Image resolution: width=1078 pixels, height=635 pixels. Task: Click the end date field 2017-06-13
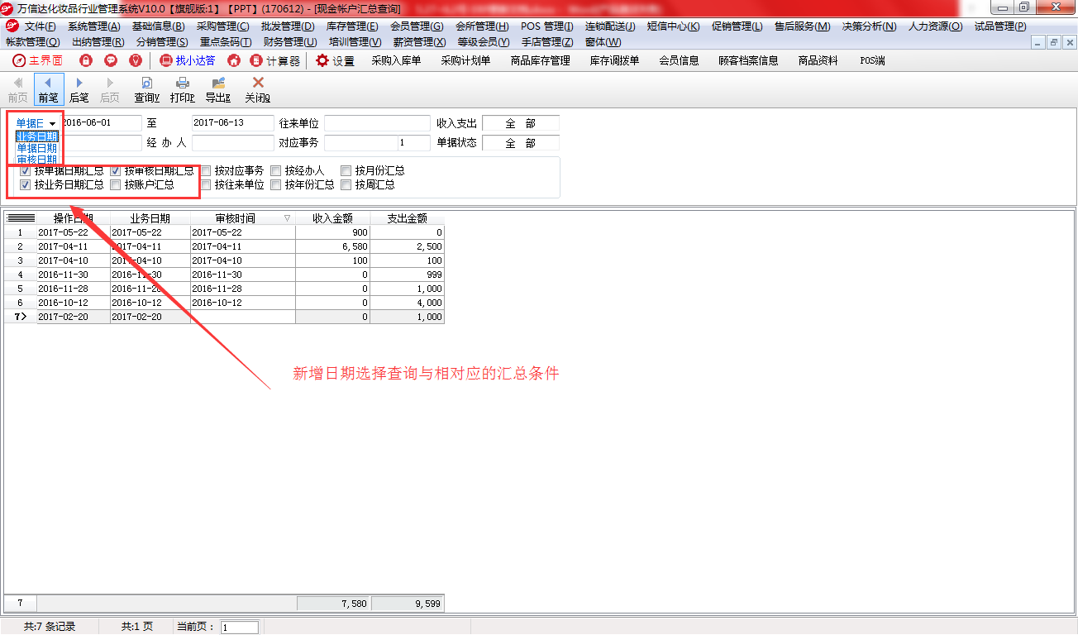[232, 123]
